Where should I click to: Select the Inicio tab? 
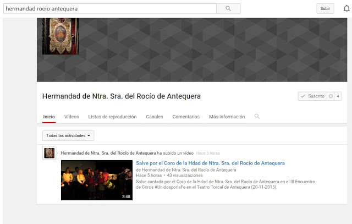pos(49,117)
